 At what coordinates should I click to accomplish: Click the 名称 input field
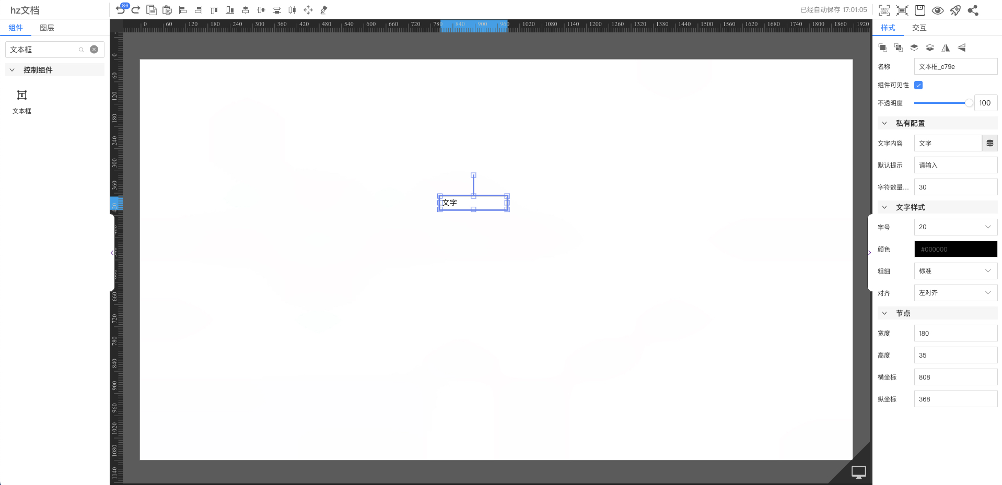click(x=956, y=66)
